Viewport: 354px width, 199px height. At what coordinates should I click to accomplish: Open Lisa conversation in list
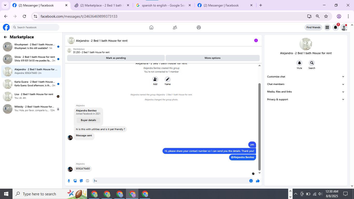[x=31, y=96]
